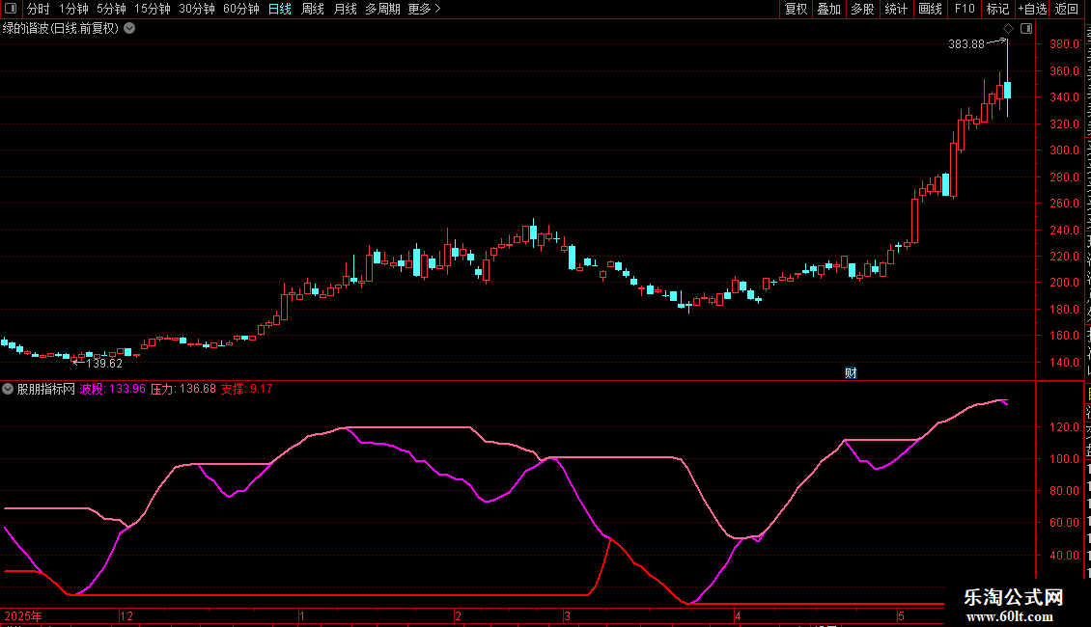Click the 叠加 overlay button

pyautogui.click(x=828, y=9)
